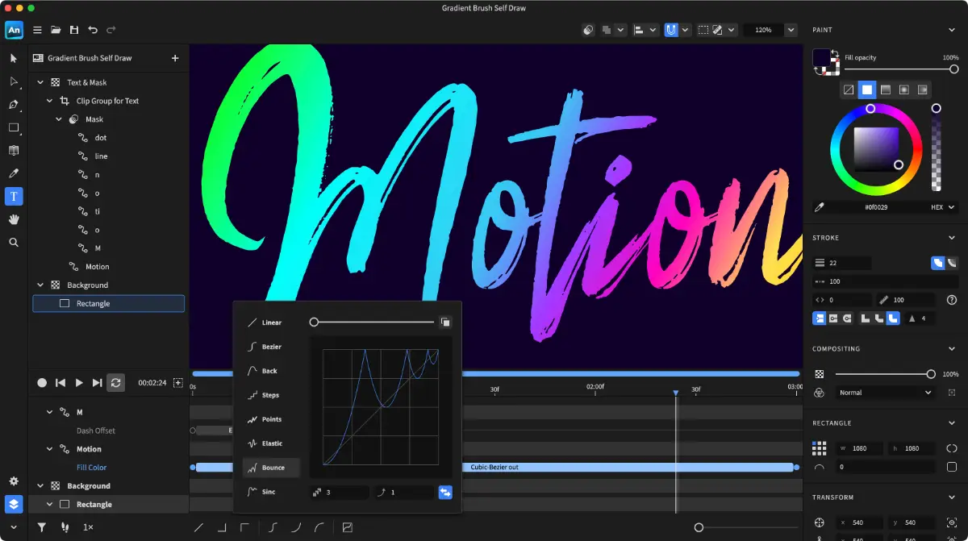Open the Normal blend mode dropdown

click(x=884, y=393)
